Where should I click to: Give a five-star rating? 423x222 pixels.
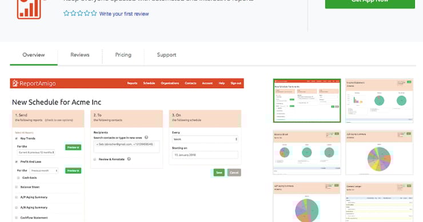tap(94, 13)
